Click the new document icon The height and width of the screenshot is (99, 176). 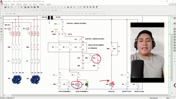(x=2, y=7)
